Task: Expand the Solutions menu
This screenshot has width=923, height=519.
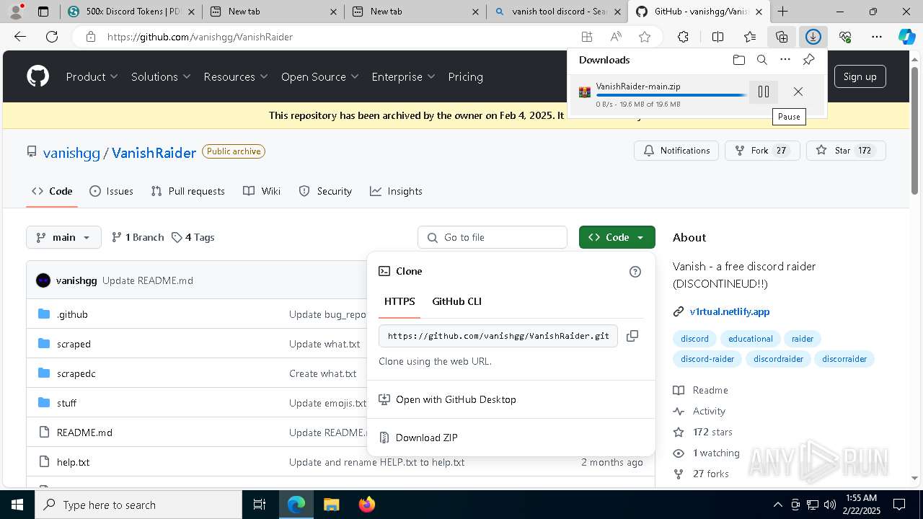Action: (161, 76)
